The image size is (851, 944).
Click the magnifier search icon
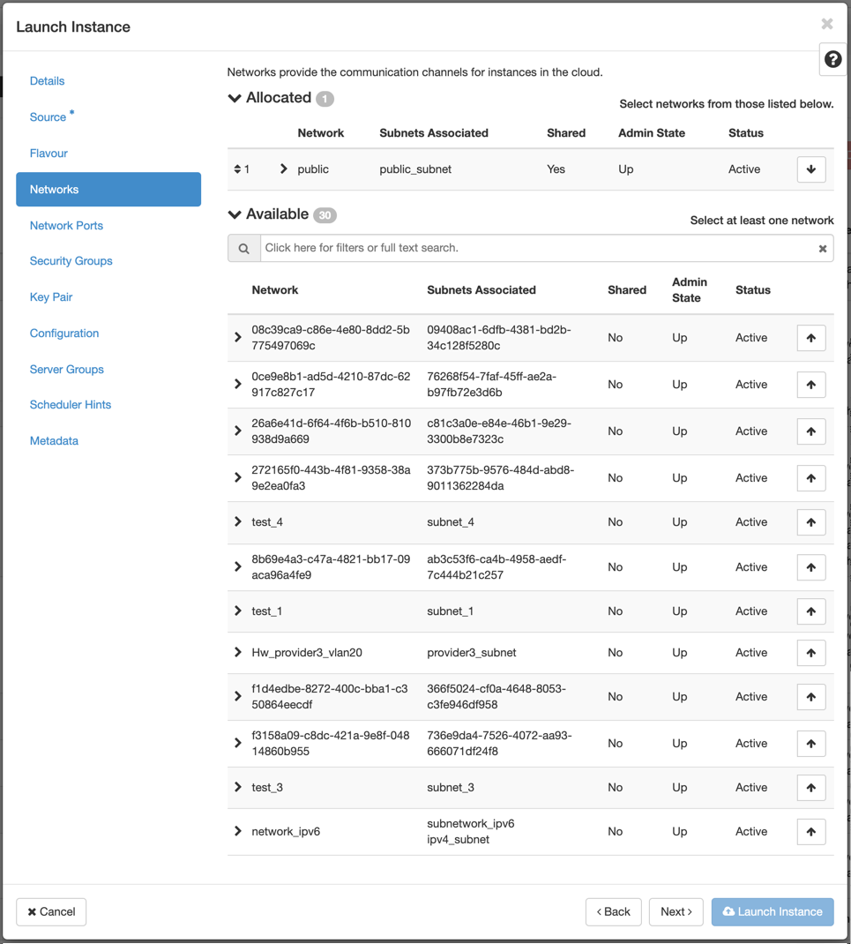243,248
